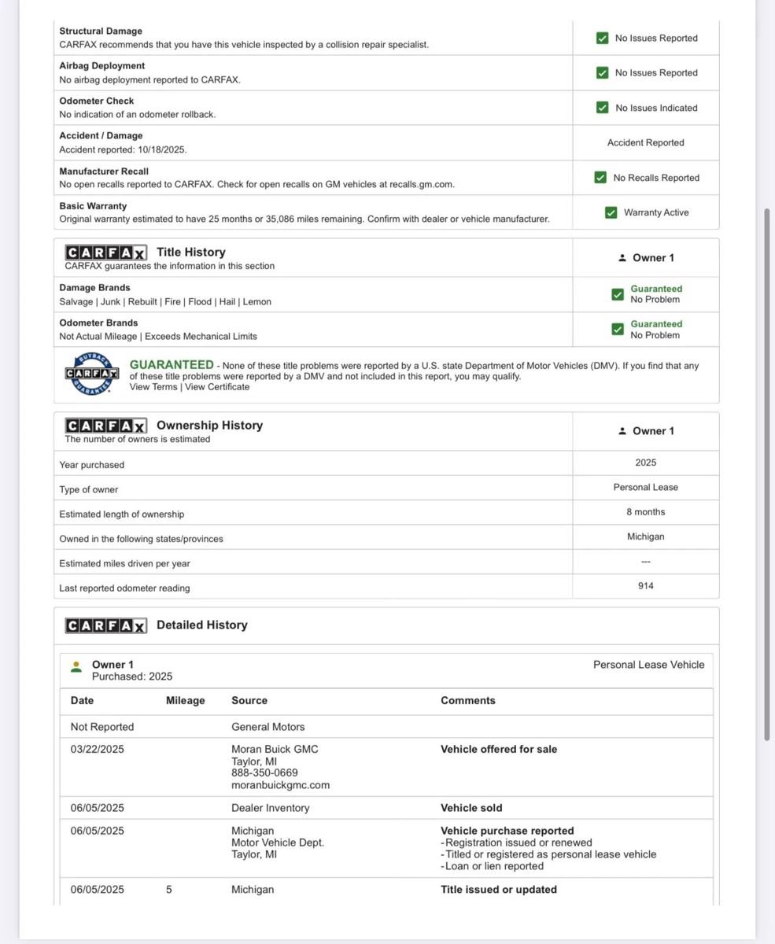The image size is (775, 944).
Task: Click the Basic Warranty row title
Action: coord(93,206)
